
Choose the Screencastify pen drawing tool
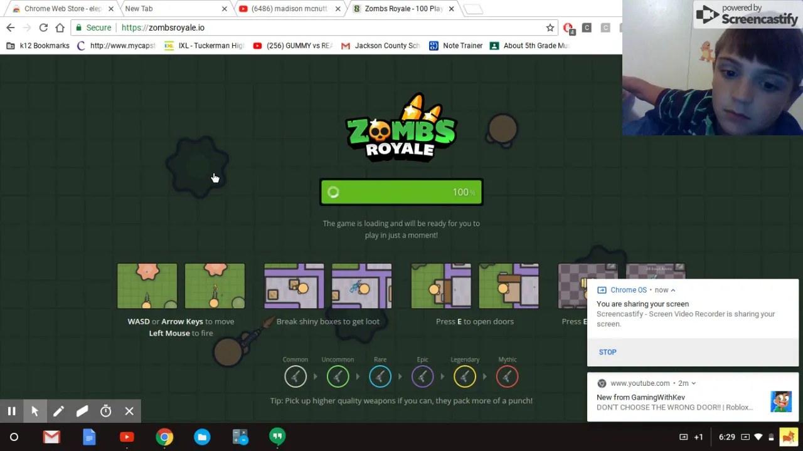(58, 412)
